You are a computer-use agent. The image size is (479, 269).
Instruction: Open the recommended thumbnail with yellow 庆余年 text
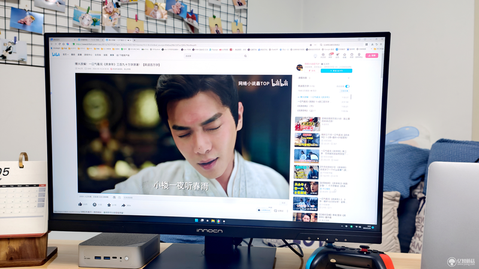[x=306, y=188]
